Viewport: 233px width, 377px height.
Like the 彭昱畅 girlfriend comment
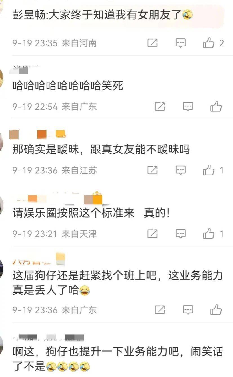(209, 43)
